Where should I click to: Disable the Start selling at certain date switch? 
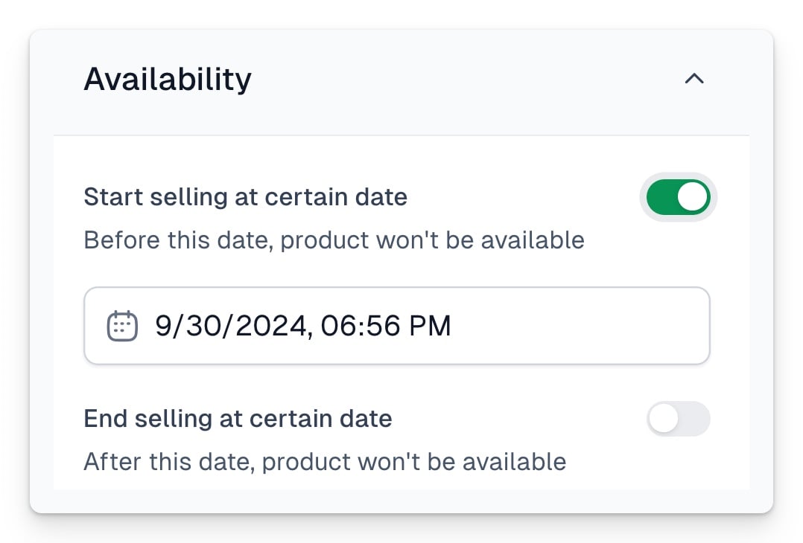click(678, 197)
